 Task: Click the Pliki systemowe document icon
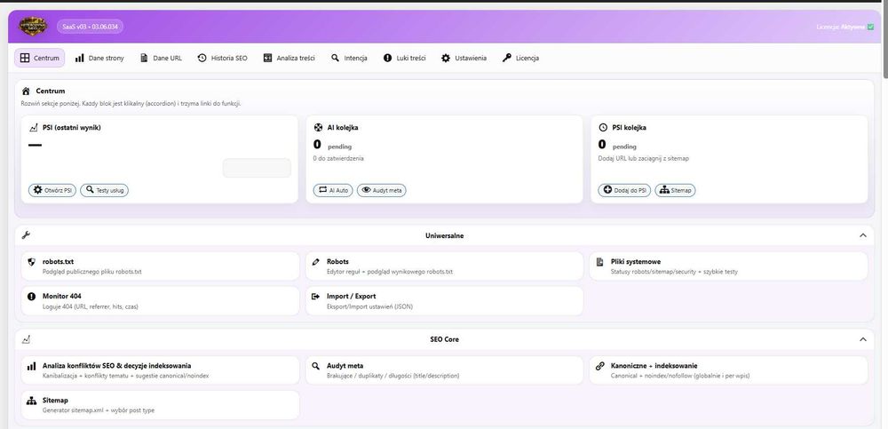pos(600,262)
